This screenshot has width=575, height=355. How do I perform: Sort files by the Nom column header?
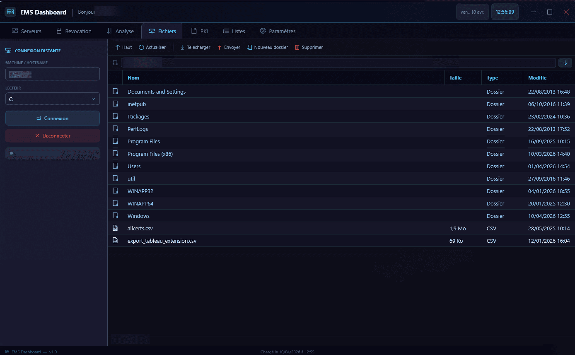point(133,78)
